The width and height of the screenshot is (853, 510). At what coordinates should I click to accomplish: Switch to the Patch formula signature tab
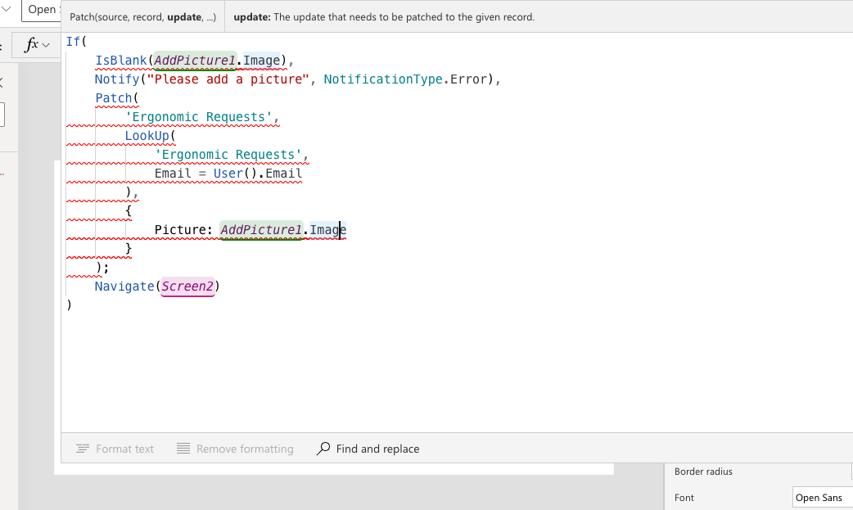click(x=142, y=16)
